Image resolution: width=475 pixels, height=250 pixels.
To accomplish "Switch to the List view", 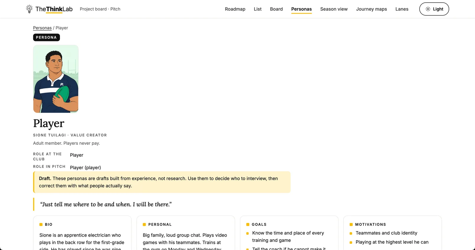I will tap(258, 9).
